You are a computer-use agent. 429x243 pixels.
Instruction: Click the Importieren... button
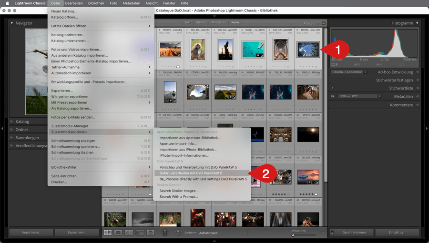(31, 233)
